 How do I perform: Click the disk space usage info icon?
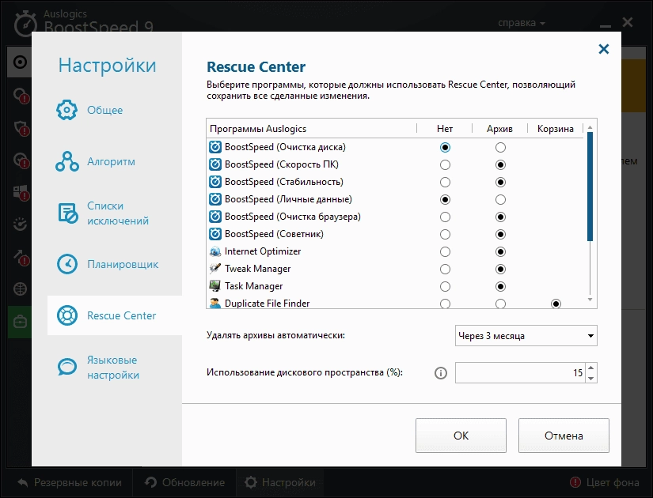(x=441, y=373)
